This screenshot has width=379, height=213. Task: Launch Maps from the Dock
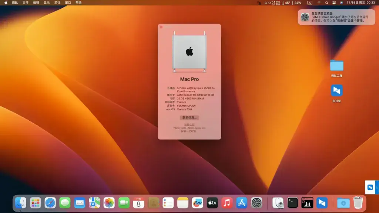[x=94, y=203]
